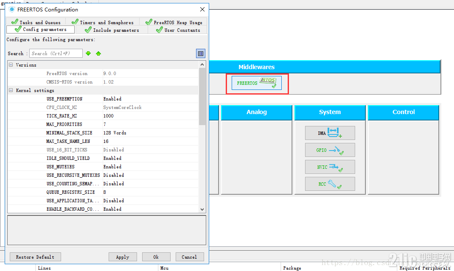454x271 pixels.
Task: Switch to Timers and Semaphores tab
Action: coord(103,22)
